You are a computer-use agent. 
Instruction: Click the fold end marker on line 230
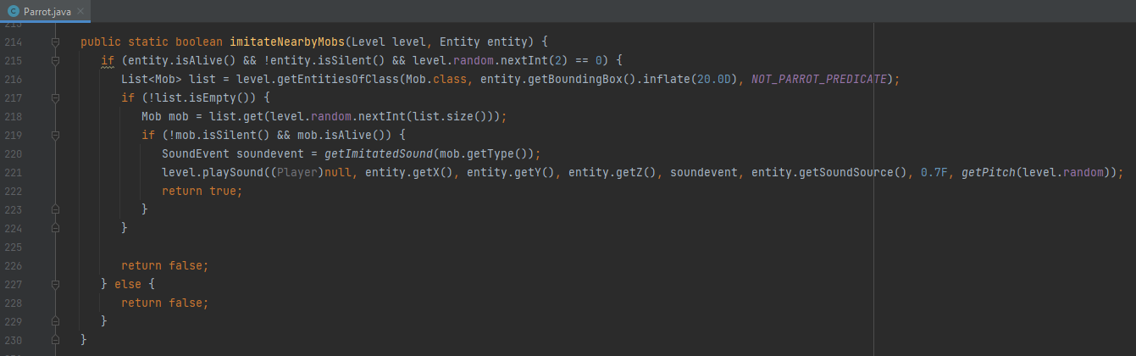click(55, 340)
